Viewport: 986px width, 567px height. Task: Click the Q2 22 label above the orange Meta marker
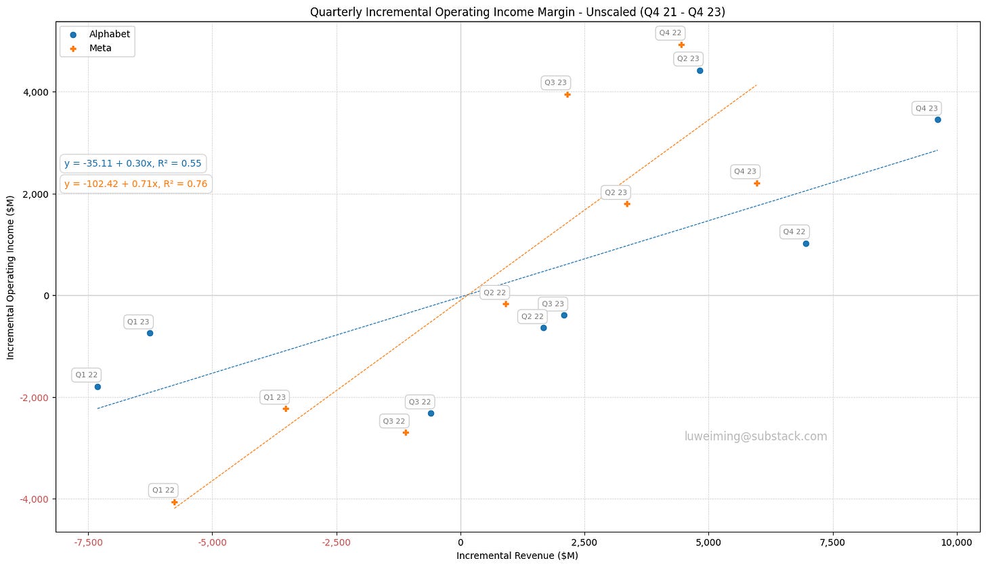494,293
